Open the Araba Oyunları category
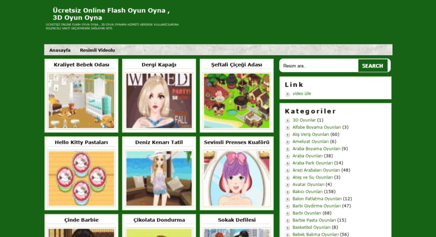 (x=308, y=156)
